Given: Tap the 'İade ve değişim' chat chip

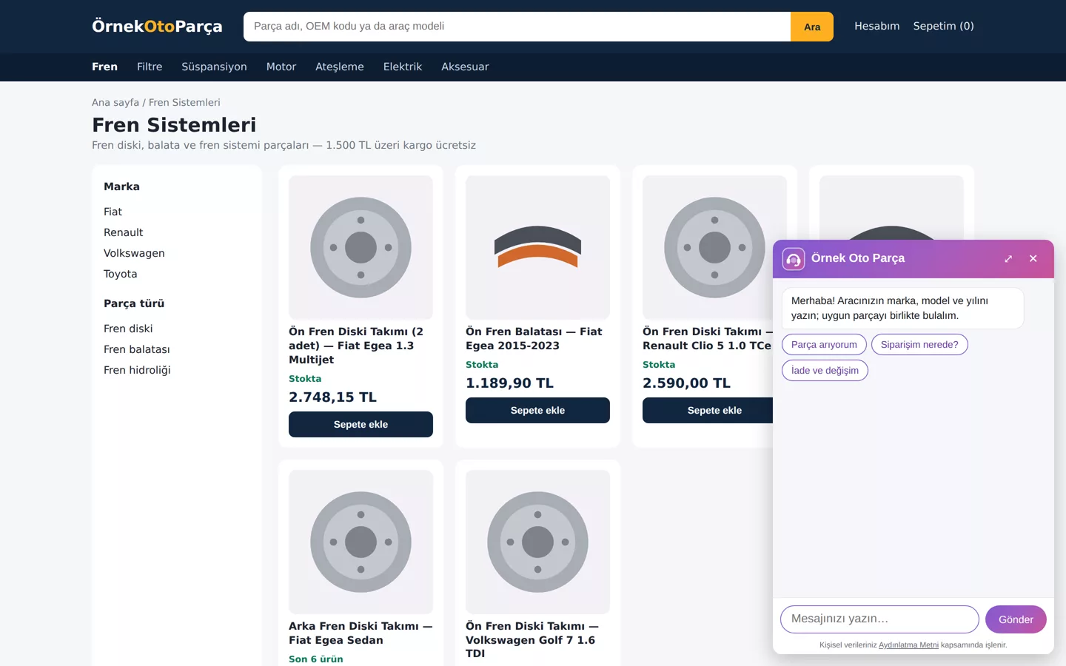Looking at the screenshot, I should [825, 371].
